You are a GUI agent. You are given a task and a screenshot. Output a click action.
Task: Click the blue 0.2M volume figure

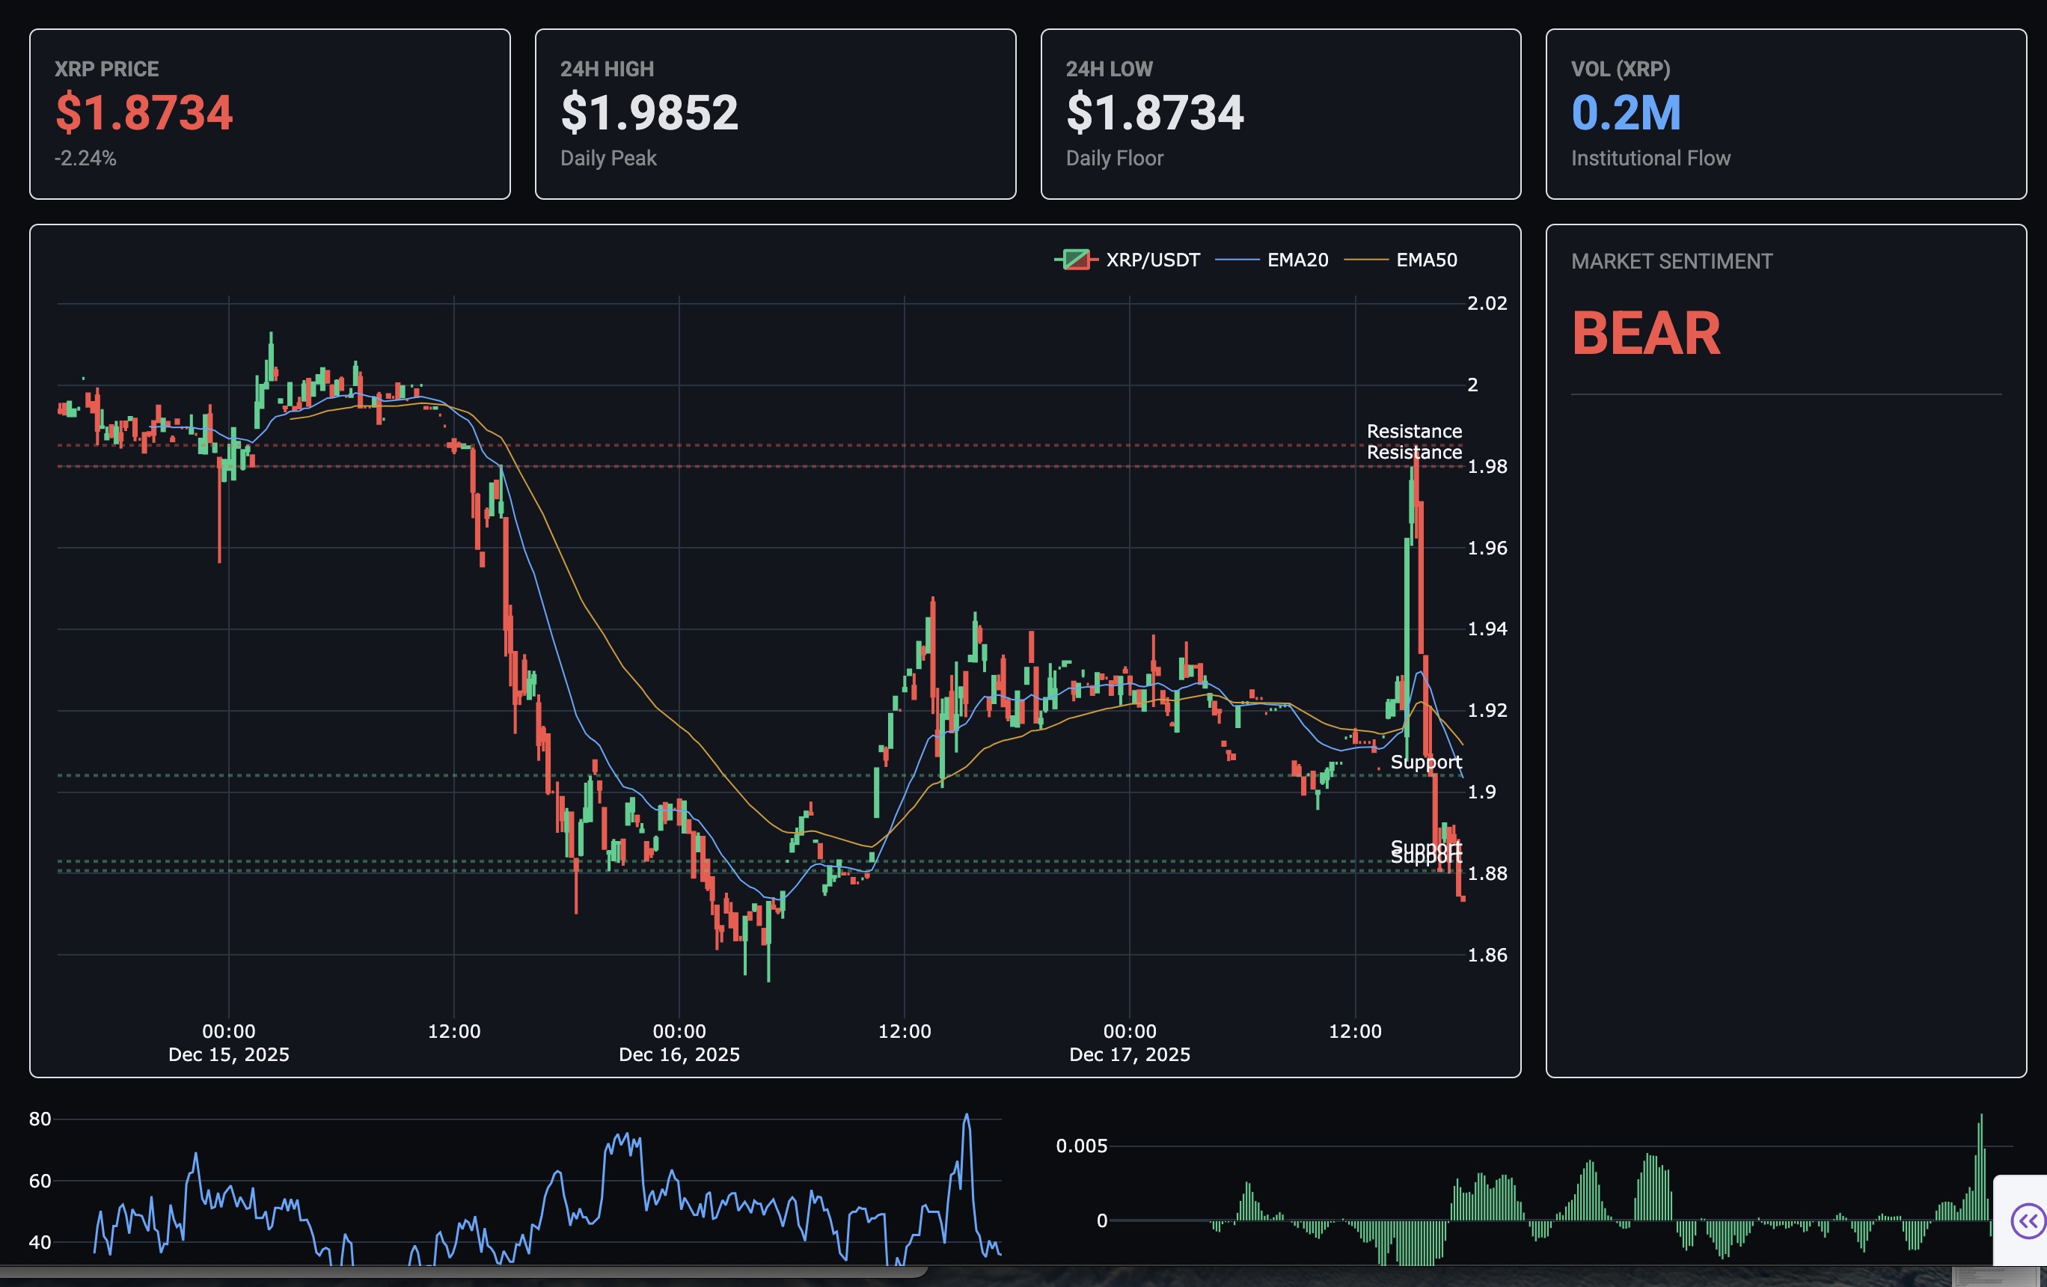1625,113
